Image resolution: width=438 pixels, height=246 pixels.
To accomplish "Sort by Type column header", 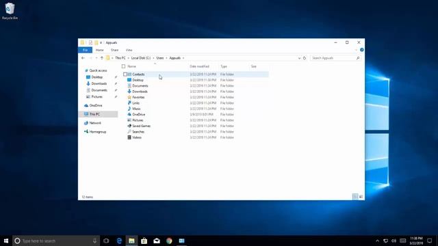I will 224,66.
